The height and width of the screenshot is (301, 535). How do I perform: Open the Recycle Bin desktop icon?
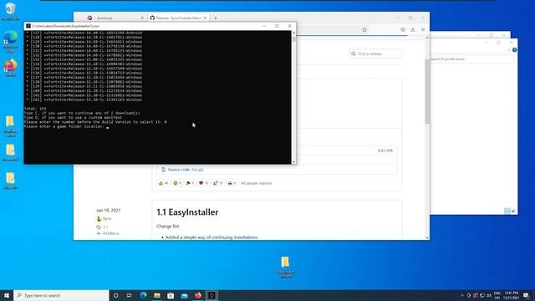(x=11, y=11)
